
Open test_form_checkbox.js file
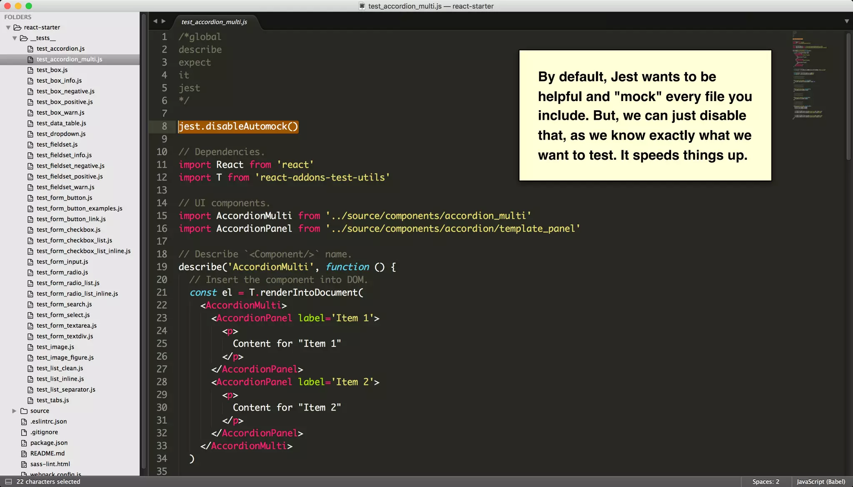[68, 230]
